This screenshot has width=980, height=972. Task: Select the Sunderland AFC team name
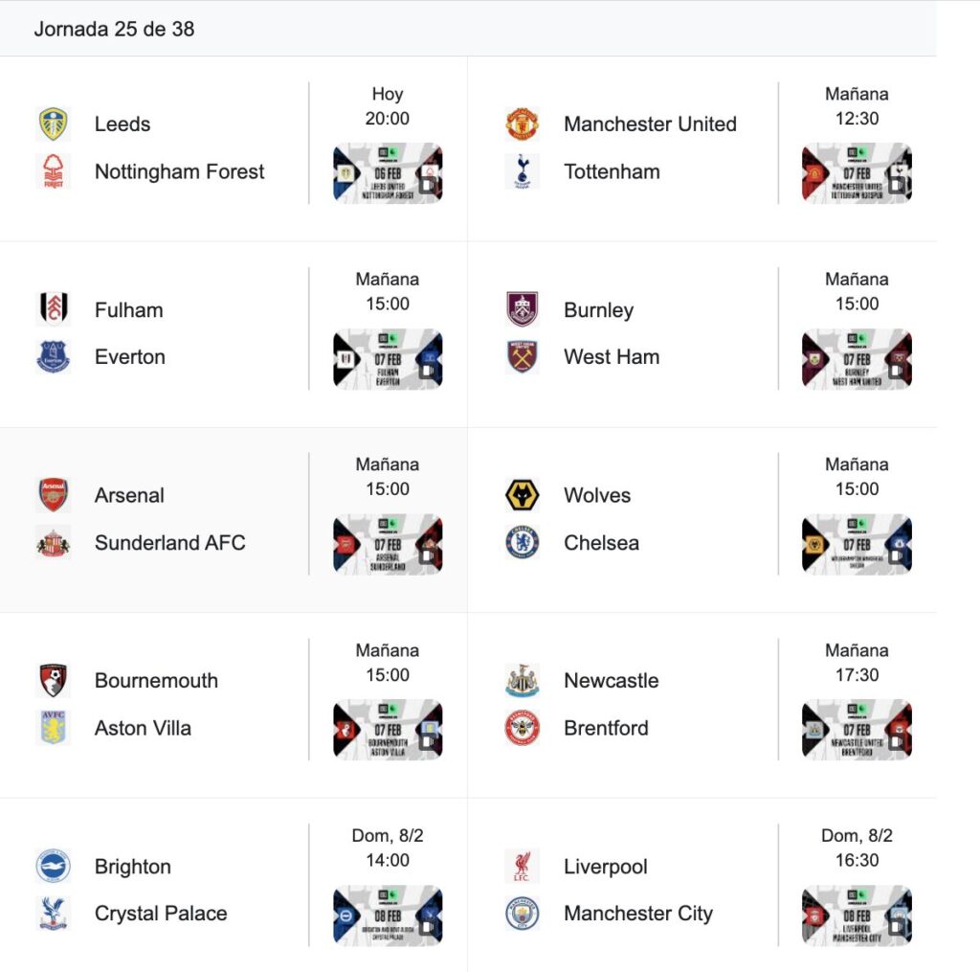pos(169,543)
